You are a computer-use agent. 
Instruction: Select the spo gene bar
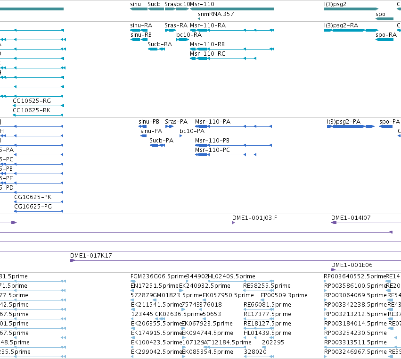click(385, 19)
